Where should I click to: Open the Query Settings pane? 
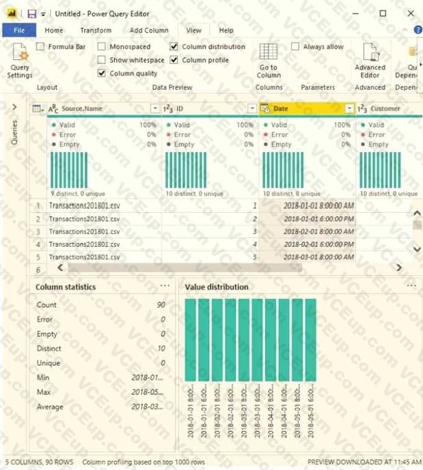20,61
